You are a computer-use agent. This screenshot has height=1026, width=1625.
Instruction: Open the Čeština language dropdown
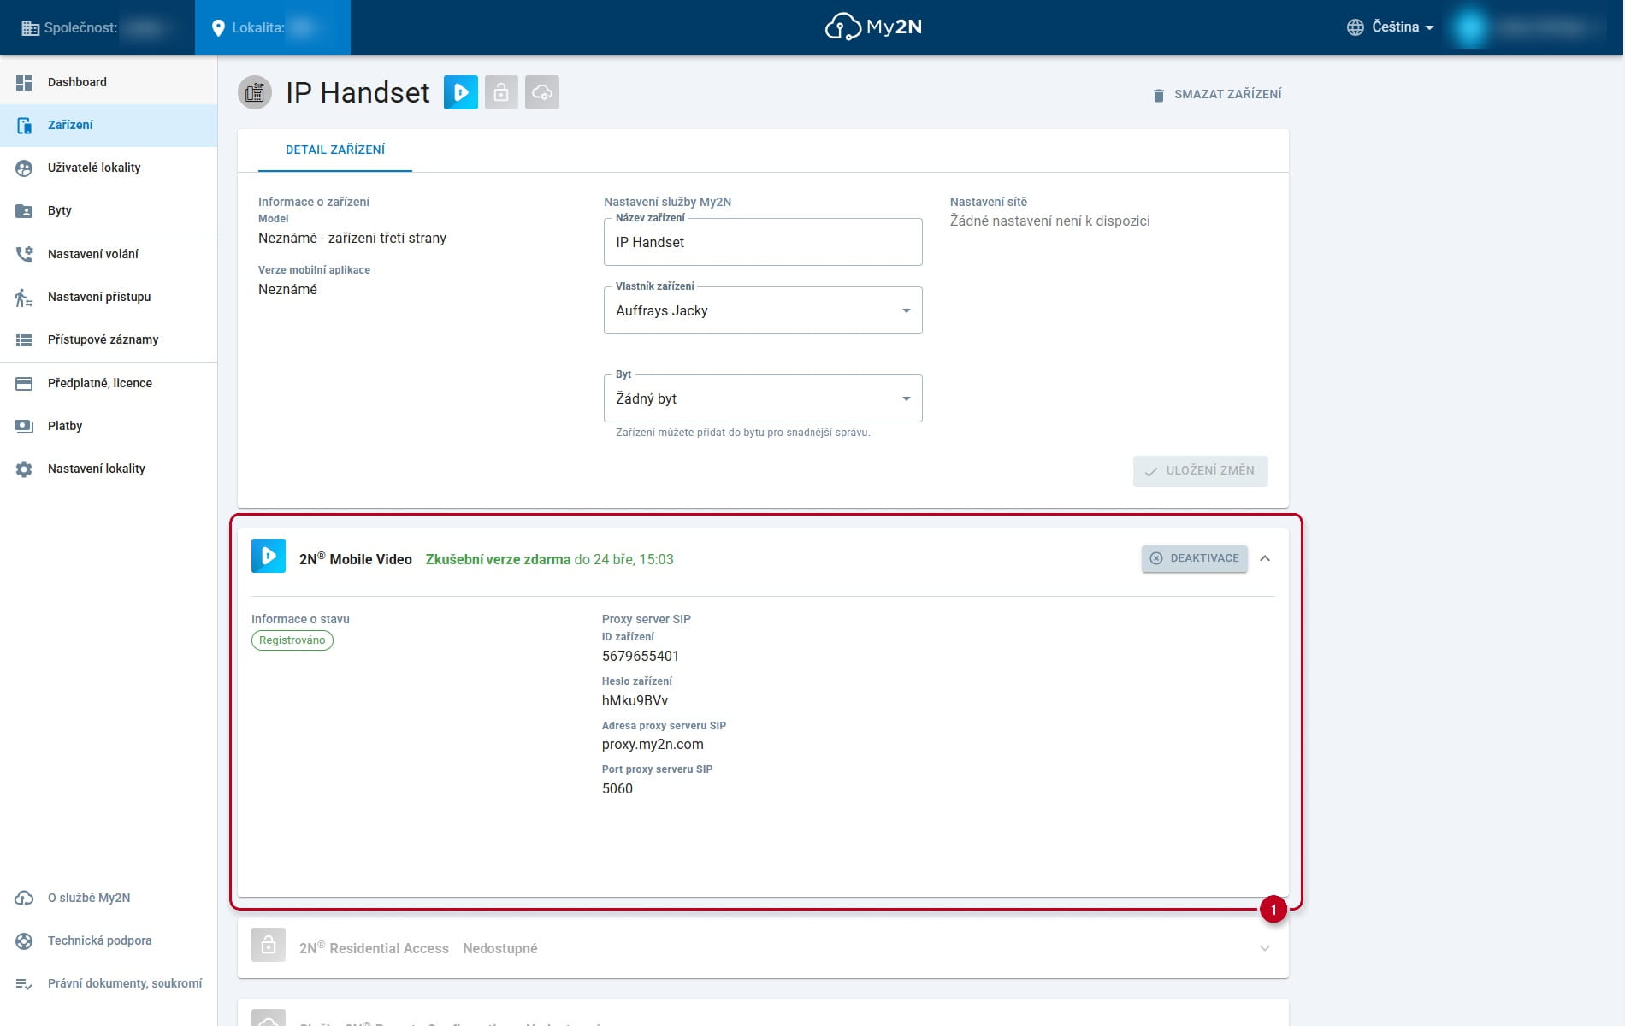pyautogui.click(x=1403, y=27)
